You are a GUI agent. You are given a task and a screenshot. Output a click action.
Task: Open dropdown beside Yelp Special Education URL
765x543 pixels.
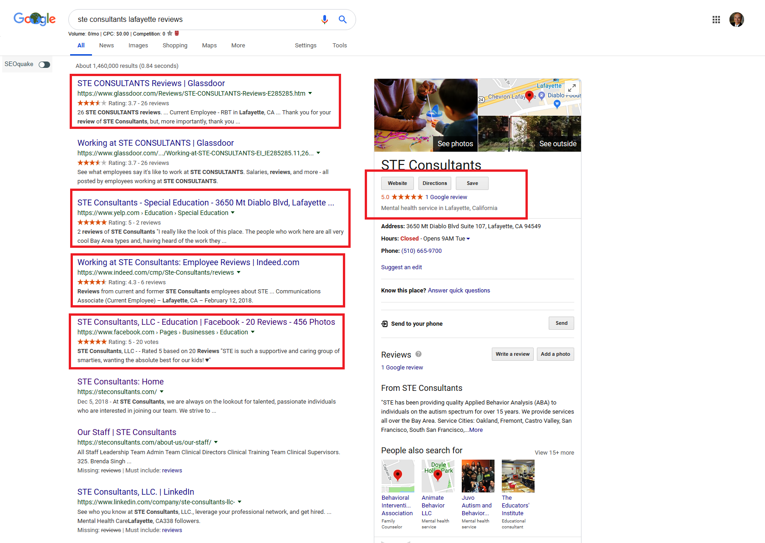click(x=233, y=213)
